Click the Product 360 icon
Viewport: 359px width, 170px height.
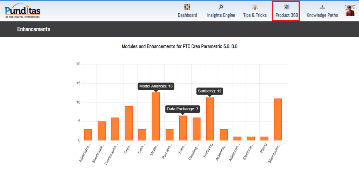286,7
